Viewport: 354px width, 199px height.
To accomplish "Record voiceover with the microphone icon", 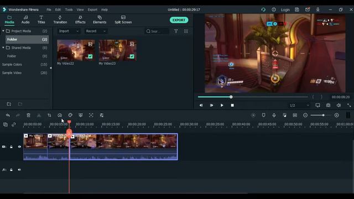I will [x=274, y=116].
